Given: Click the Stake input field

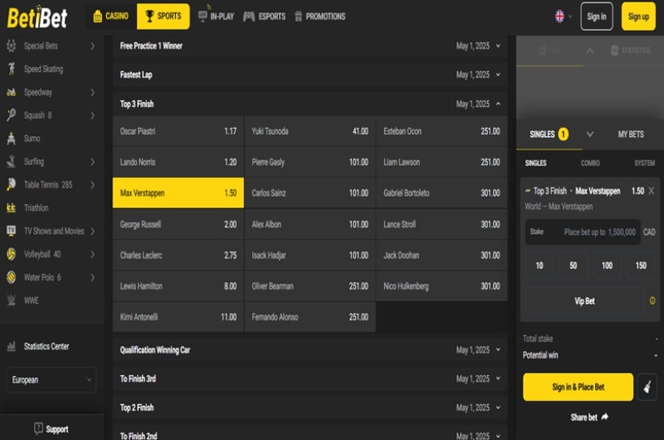Looking at the screenshot, I should point(583,232).
